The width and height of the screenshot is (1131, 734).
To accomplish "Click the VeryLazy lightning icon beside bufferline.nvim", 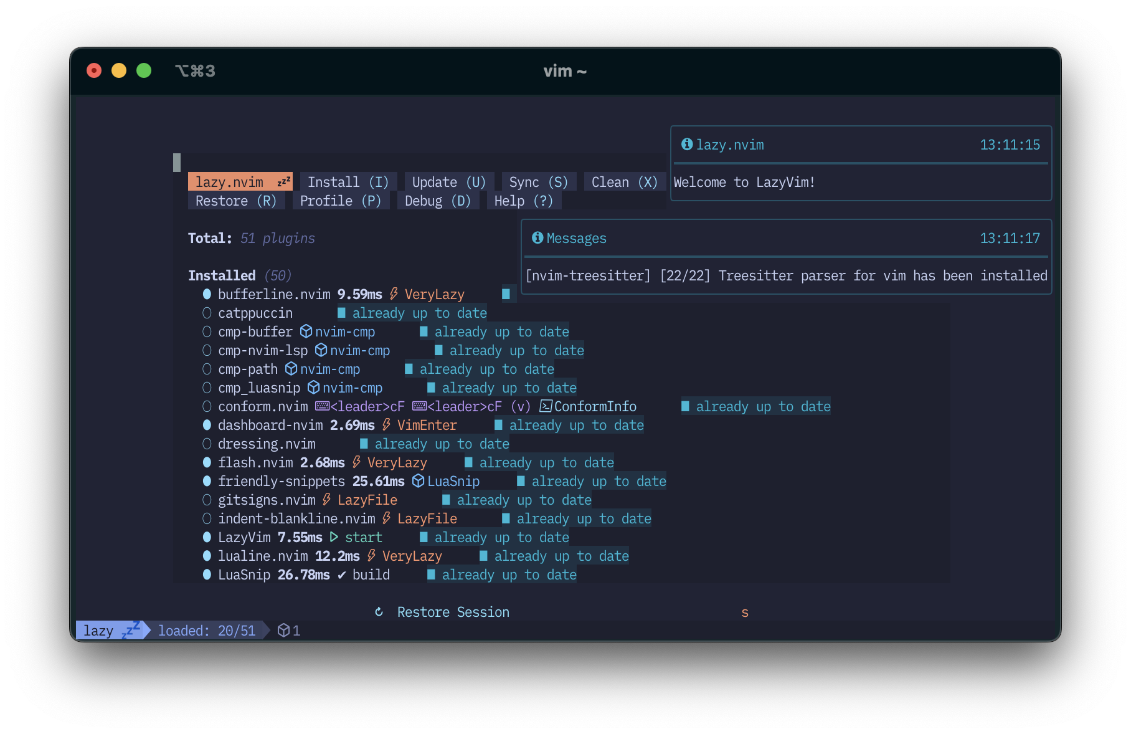I will point(393,293).
